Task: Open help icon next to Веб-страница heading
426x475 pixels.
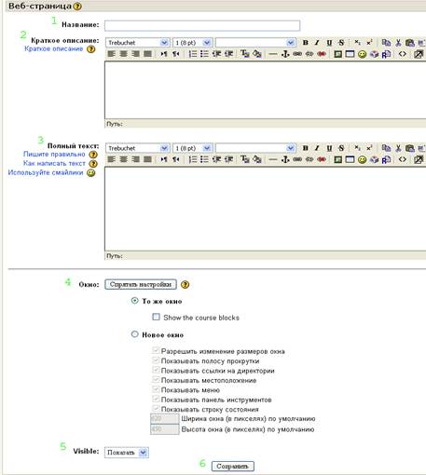Action: point(77,6)
